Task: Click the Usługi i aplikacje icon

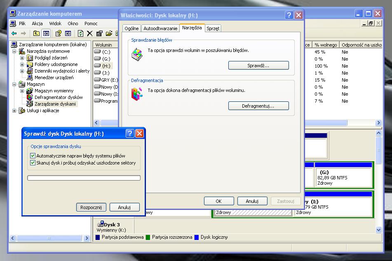Action: pos(22,111)
